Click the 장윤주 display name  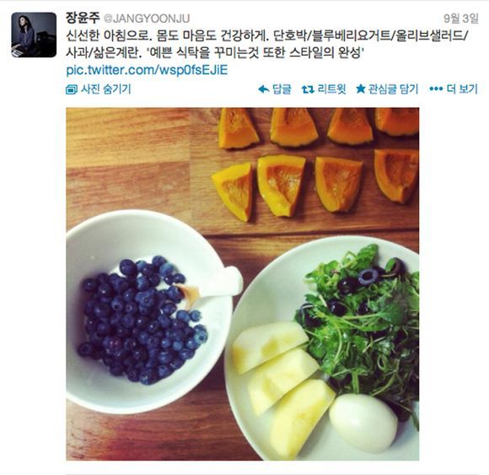coord(83,18)
